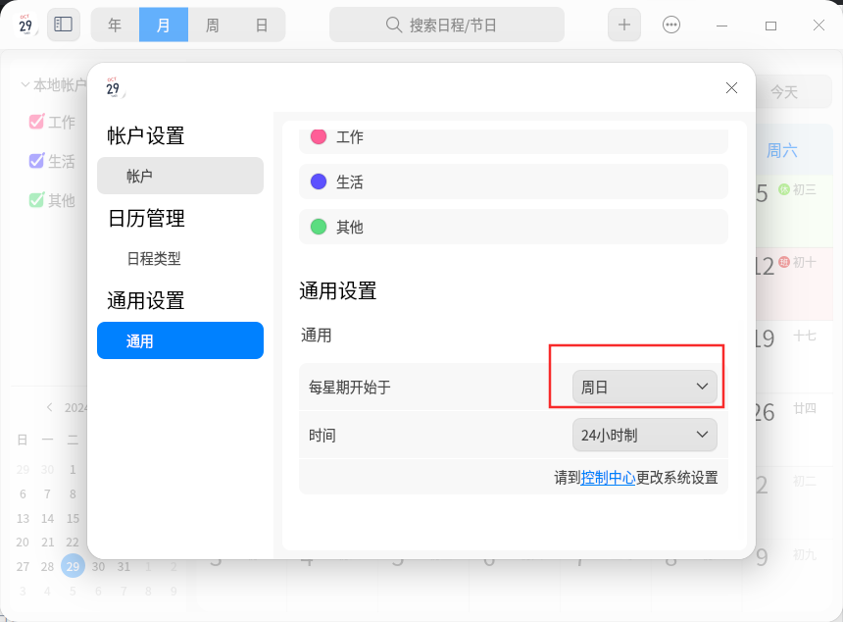Open the more options menu icon

click(x=671, y=25)
